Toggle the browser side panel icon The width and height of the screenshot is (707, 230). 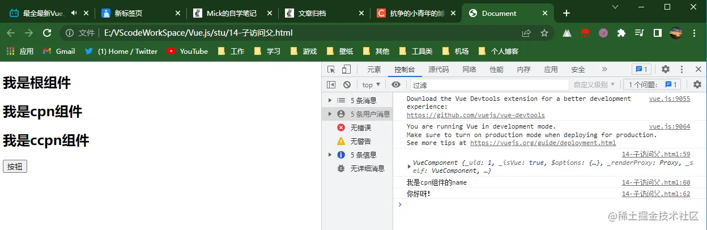pyautogui.click(x=657, y=33)
